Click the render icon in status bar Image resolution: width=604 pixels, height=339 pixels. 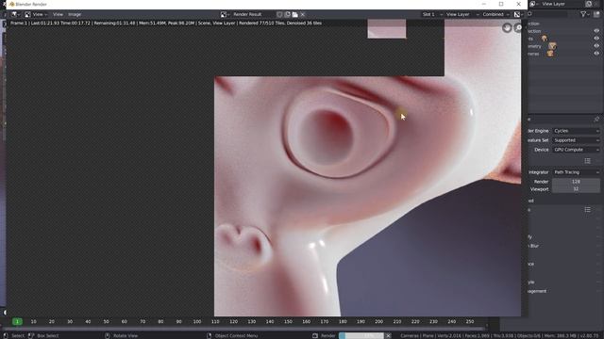[315, 335]
